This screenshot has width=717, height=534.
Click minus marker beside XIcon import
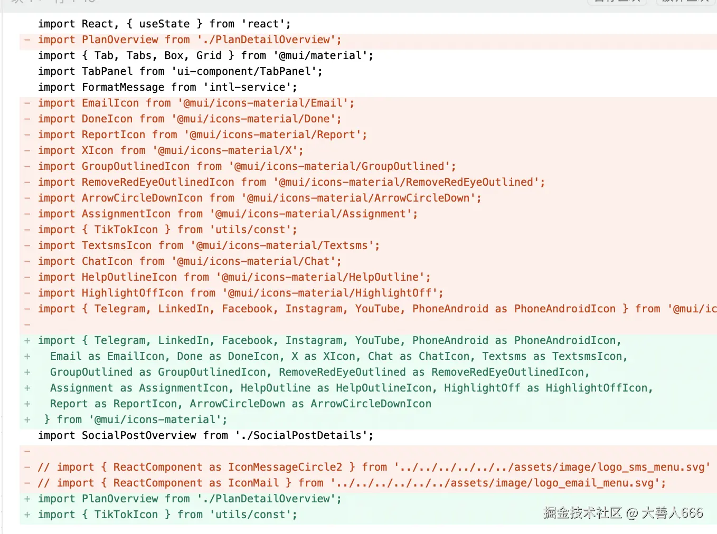click(x=27, y=150)
